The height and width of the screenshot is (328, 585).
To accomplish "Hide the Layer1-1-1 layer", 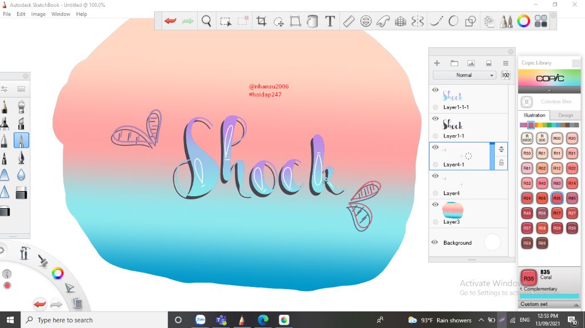I will pos(435,90).
